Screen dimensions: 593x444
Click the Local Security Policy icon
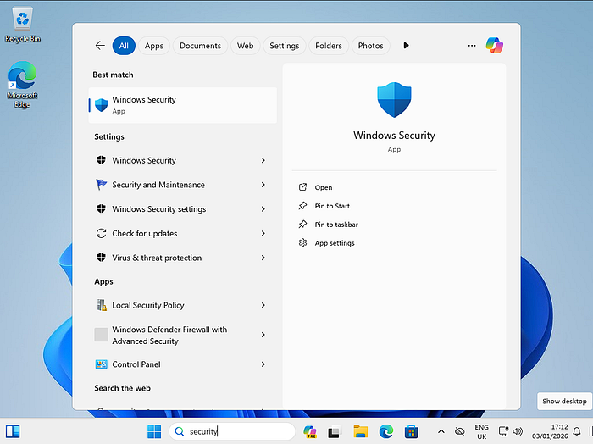102,305
